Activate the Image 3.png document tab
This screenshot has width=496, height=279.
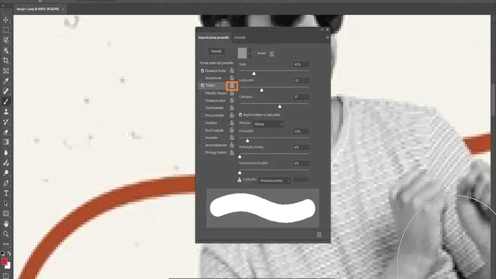(x=38, y=9)
